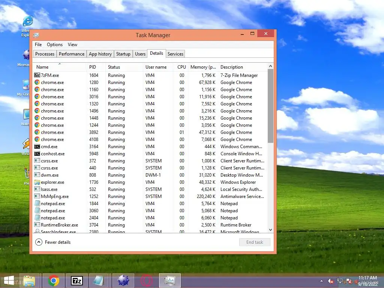Click the 7zFM.exe process icon
This screenshot has width=384, height=288.
pos(37,75)
